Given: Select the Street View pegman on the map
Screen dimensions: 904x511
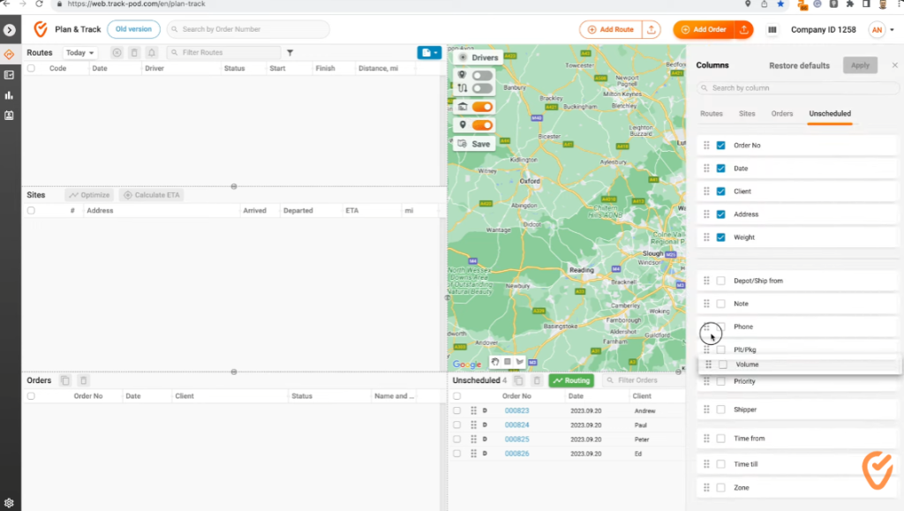Looking at the screenshot, I should 495,362.
